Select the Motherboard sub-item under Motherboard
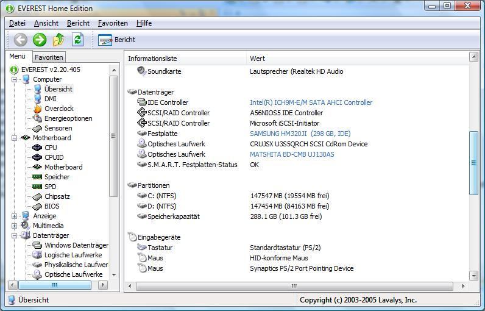 pyautogui.click(x=63, y=167)
